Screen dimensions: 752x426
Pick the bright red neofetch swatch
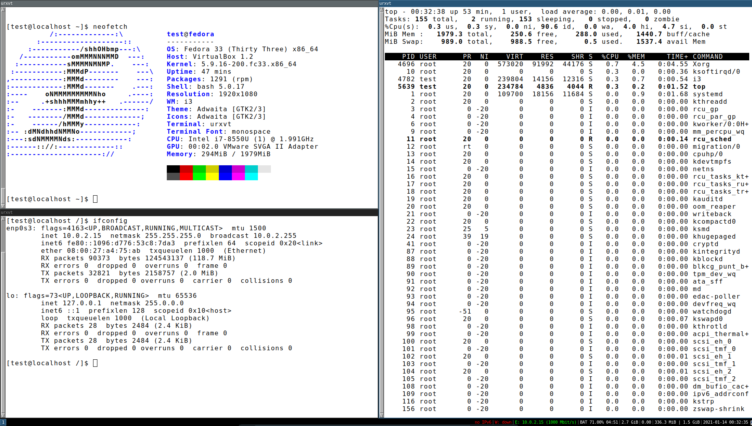(x=186, y=177)
